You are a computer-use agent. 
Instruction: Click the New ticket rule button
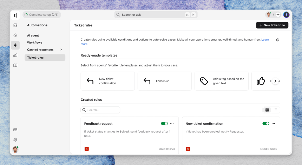click(272, 25)
